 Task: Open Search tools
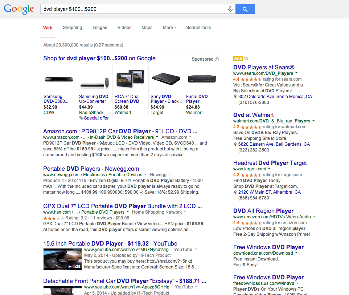coord(198,28)
